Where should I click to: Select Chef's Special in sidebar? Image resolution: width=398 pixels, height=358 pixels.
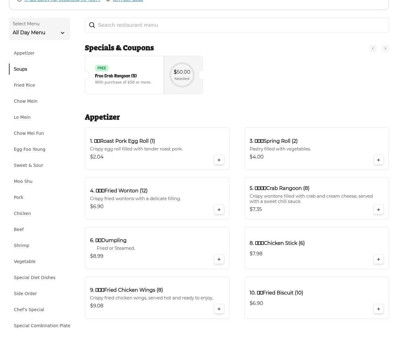coord(29,310)
